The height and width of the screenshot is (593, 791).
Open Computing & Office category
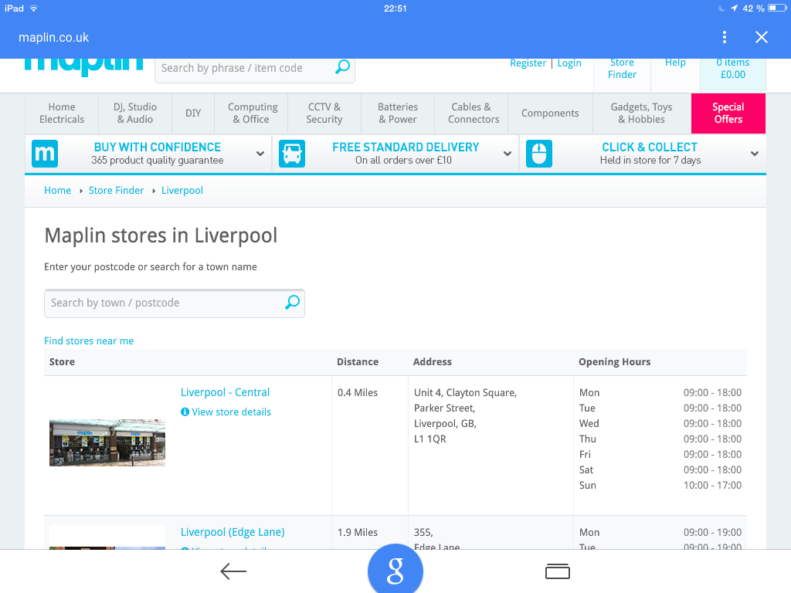pos(251,114)
